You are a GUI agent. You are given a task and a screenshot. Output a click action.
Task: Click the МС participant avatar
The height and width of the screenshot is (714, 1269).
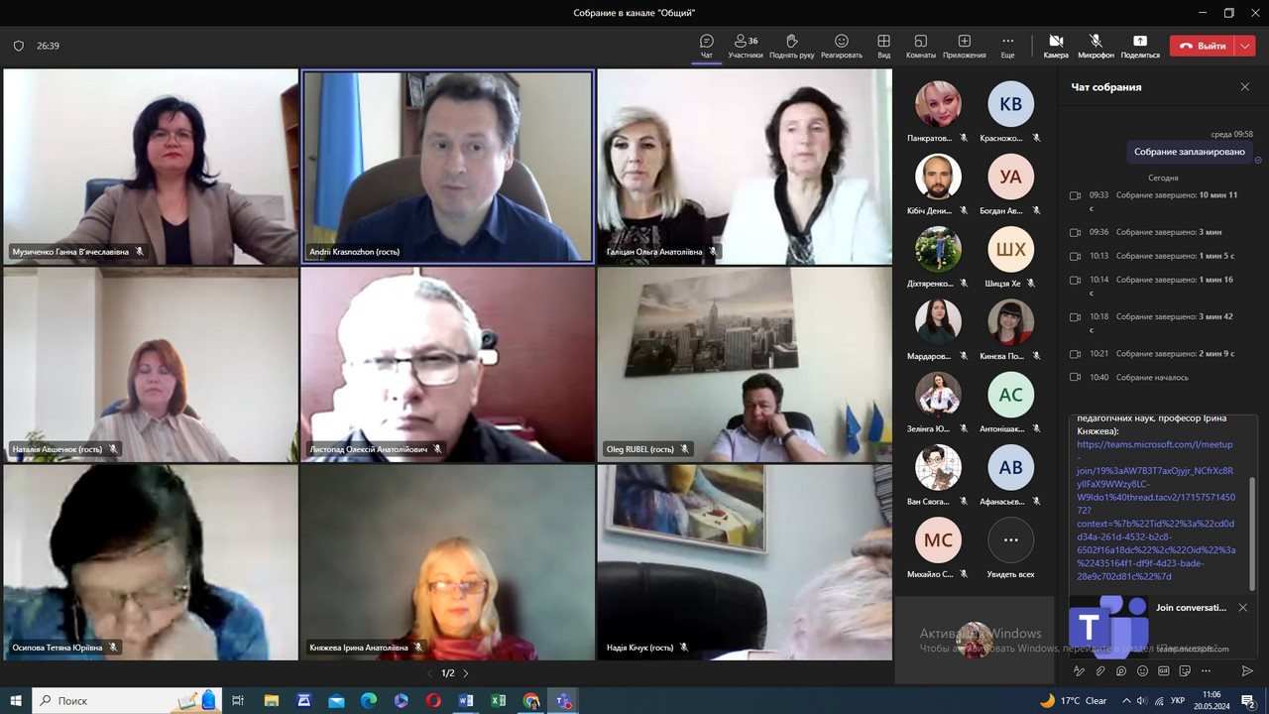coord(938,540)
